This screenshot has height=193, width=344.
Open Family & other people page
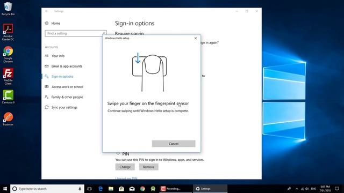67,97
